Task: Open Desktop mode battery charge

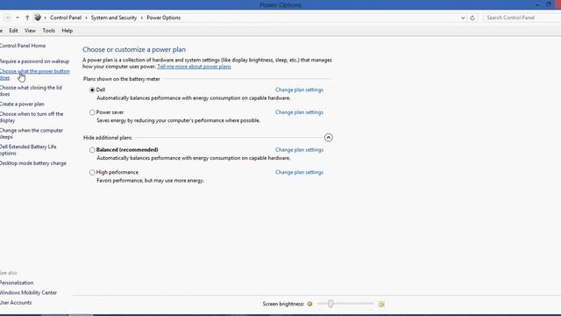Action: [x=33, y=163]
